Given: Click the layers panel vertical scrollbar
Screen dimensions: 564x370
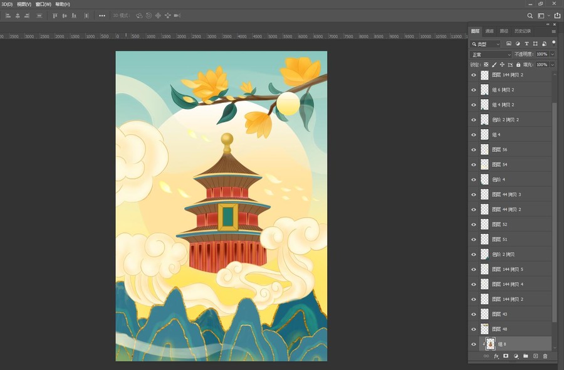Looking at the screenshot, I should point(555,213).
